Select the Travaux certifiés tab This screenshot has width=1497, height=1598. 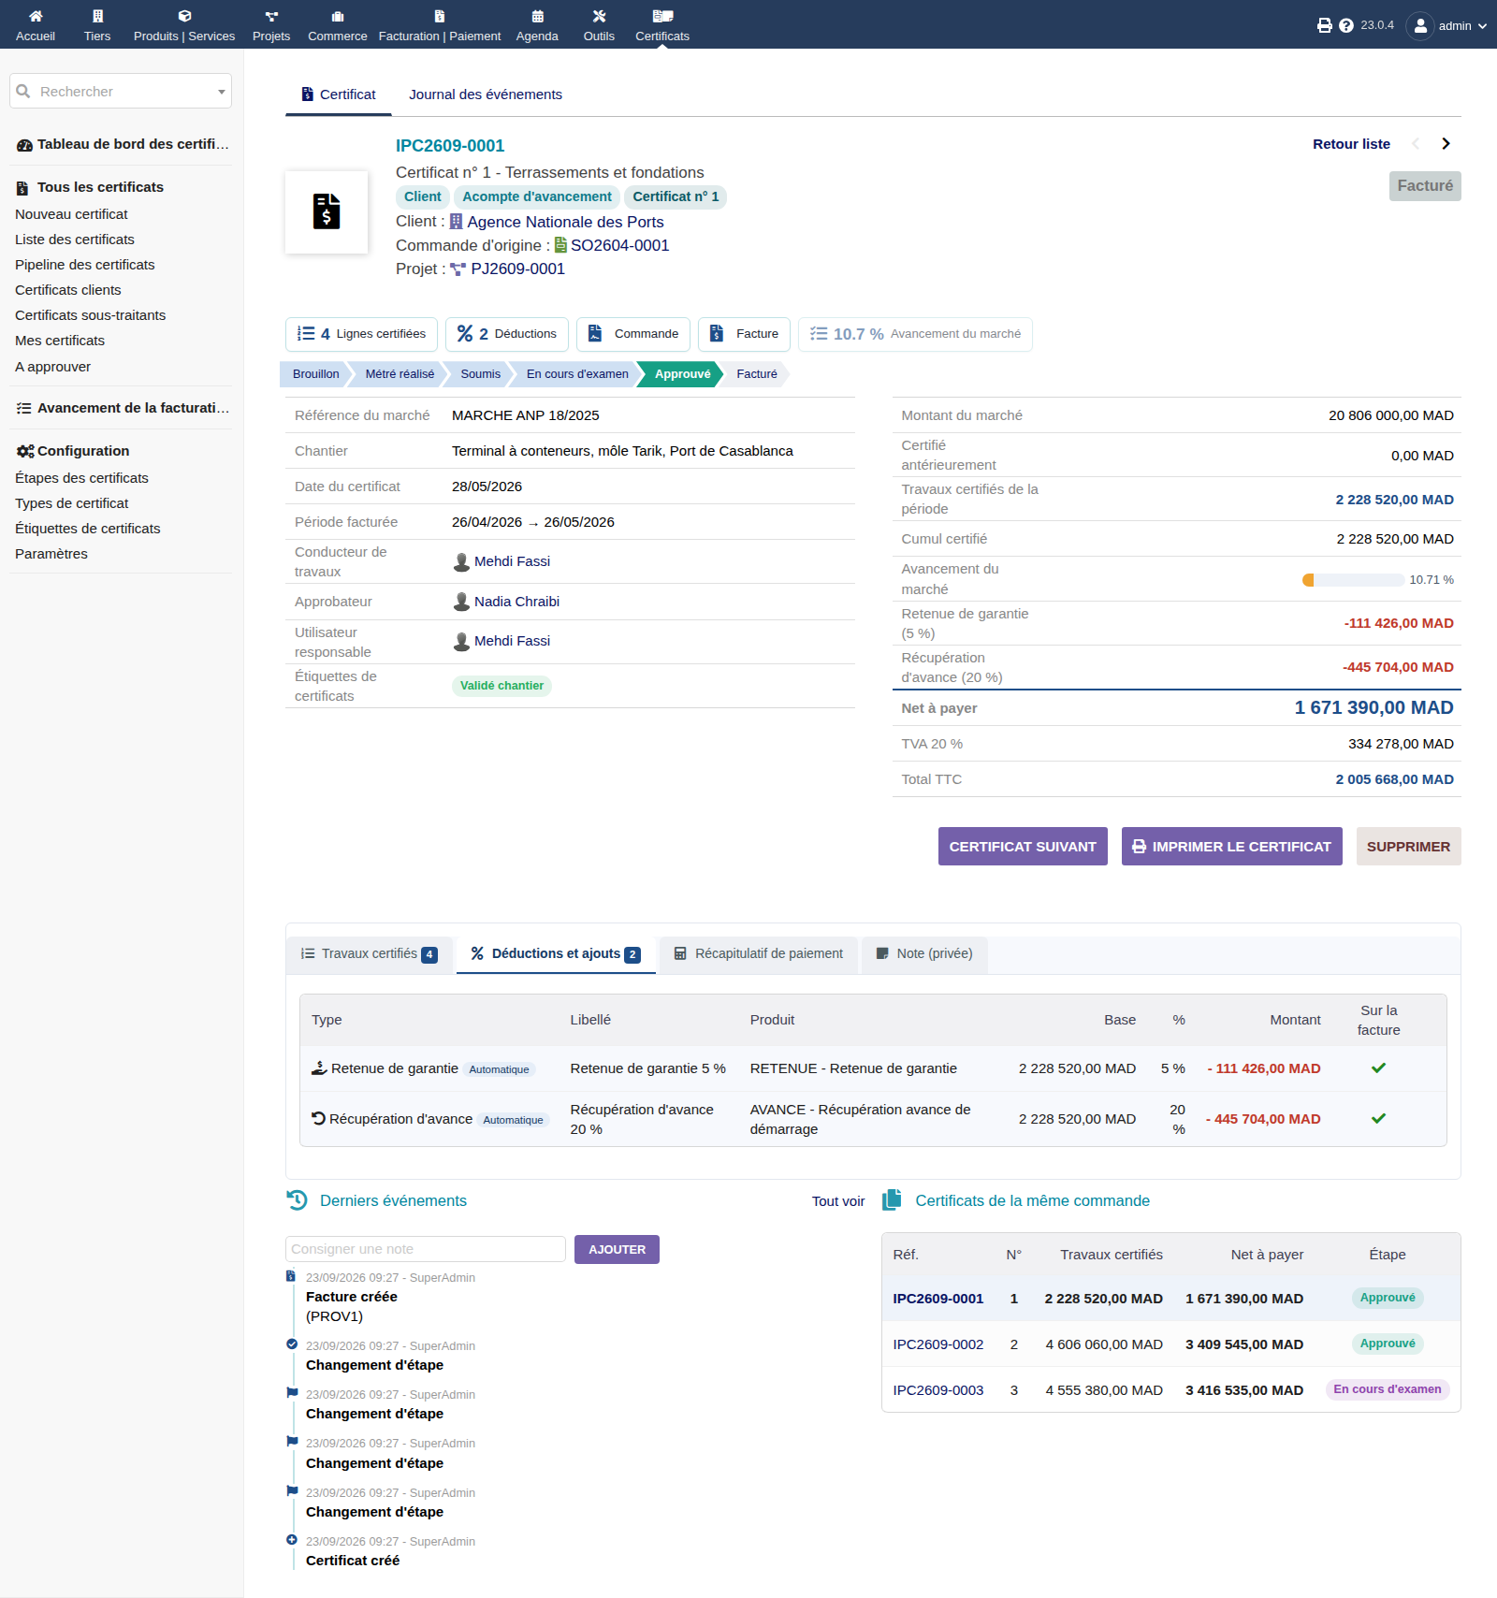370,953
